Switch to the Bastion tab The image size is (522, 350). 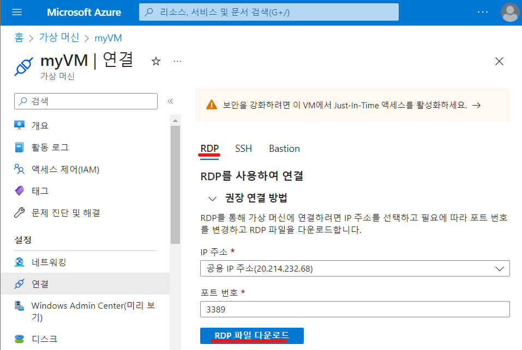click(x=284, y=149)
